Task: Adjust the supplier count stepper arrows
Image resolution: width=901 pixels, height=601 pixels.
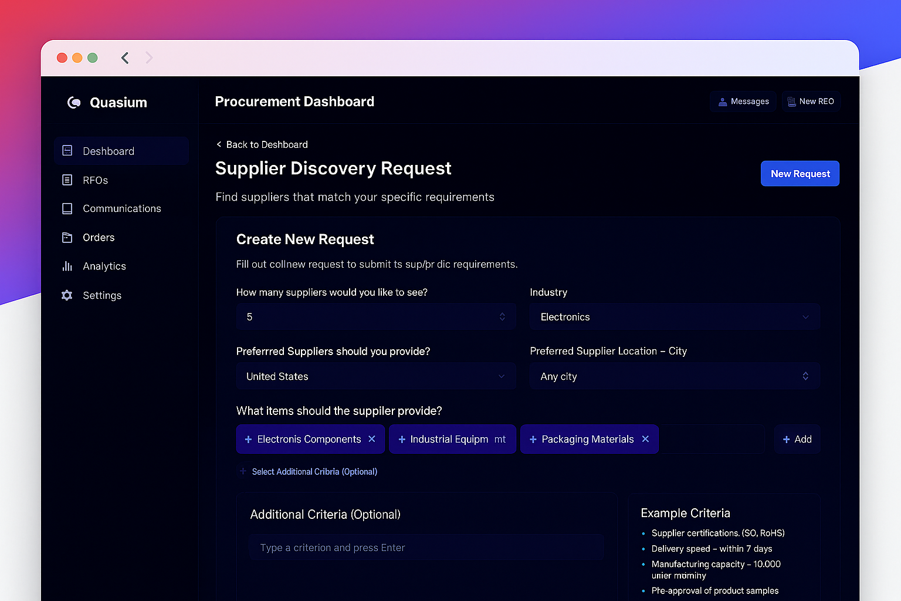Action: click(502, 317)
